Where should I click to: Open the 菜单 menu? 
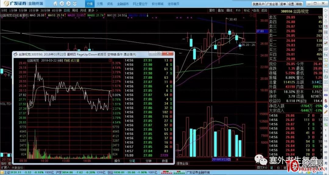click(283, 4)
